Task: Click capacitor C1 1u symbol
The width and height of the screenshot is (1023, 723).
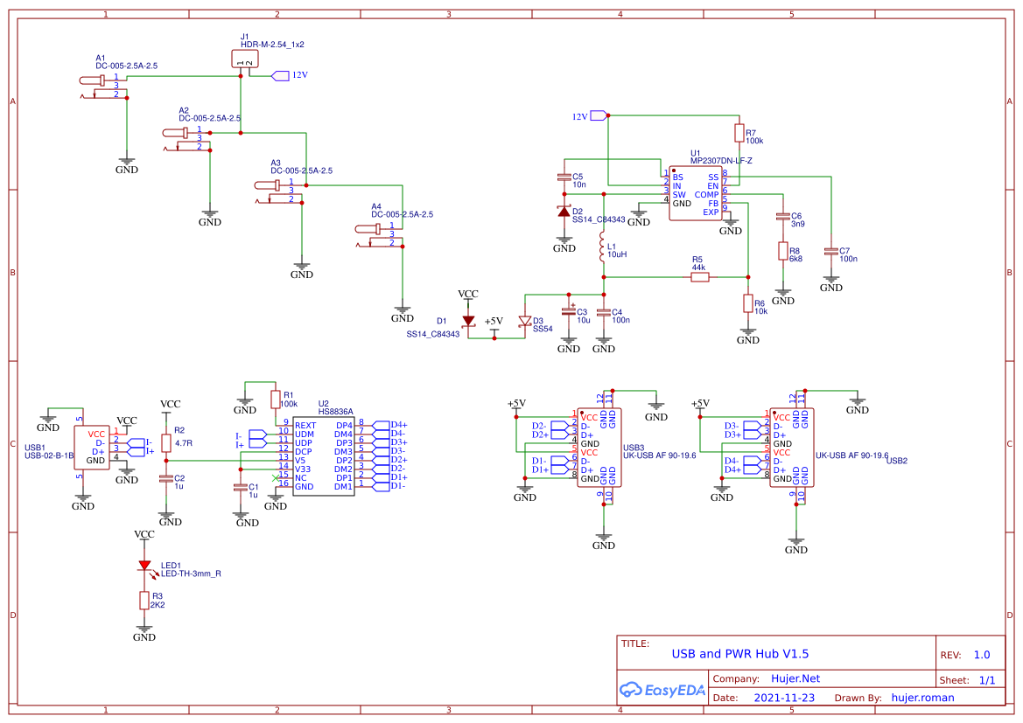Action: (241, 487)
